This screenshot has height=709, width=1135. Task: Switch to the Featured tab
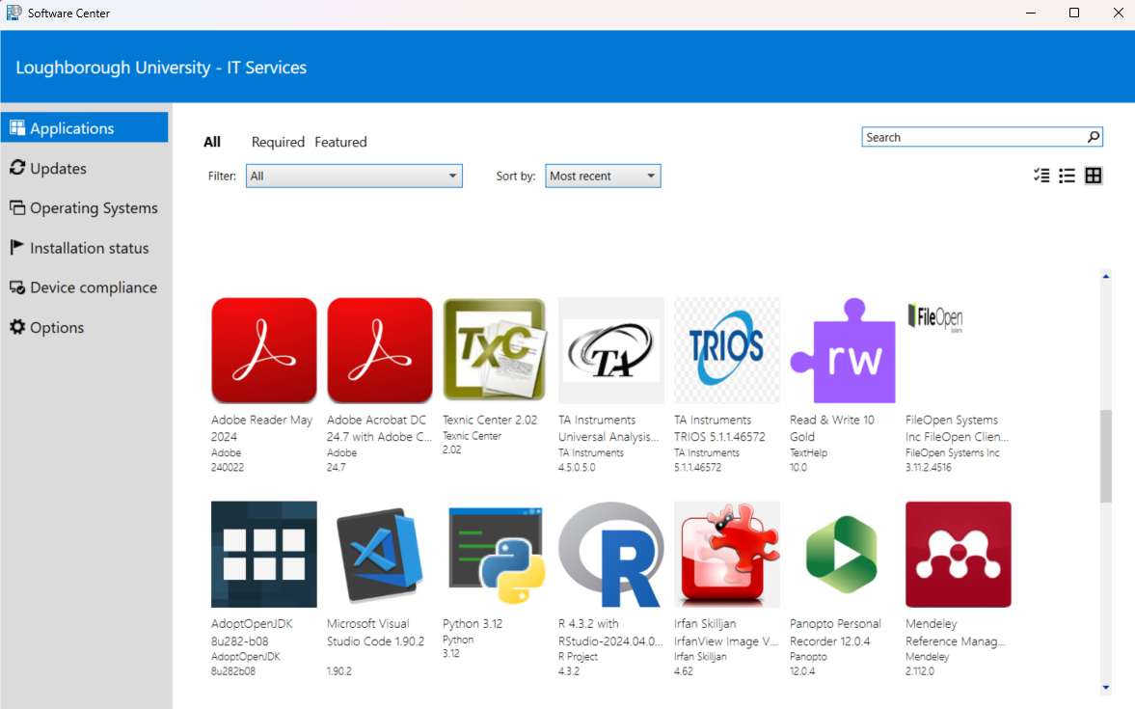click(340, 142)
